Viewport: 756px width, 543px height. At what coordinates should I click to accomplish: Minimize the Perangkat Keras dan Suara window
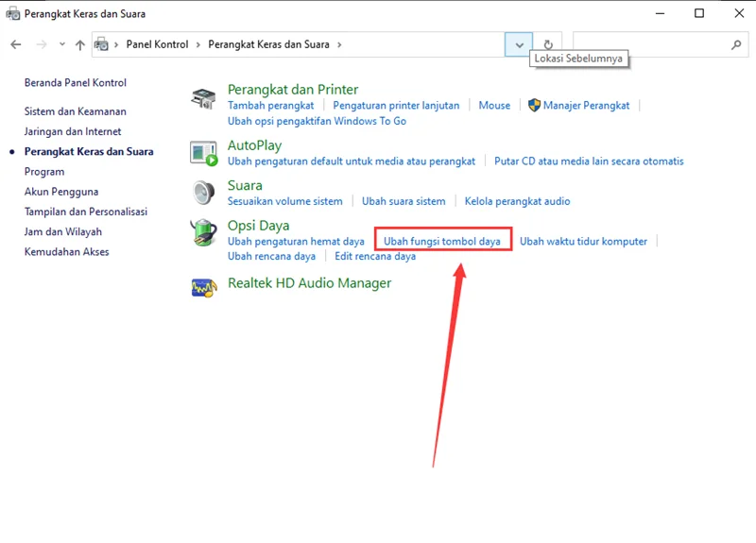coord(660,13)
